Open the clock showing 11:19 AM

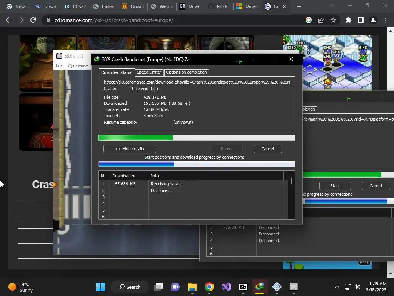point(376,287)
